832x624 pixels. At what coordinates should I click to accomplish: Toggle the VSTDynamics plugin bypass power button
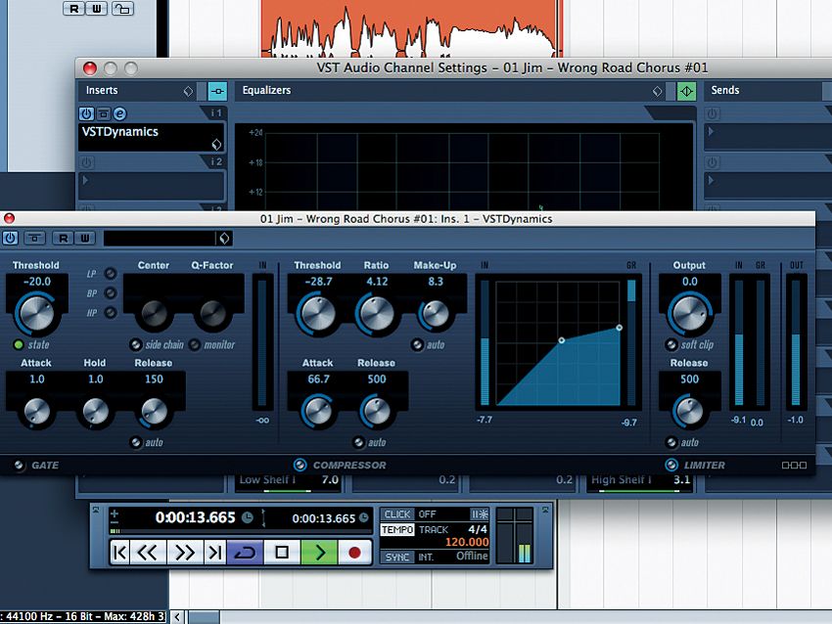pyautogui.click(x=10, y=238)
